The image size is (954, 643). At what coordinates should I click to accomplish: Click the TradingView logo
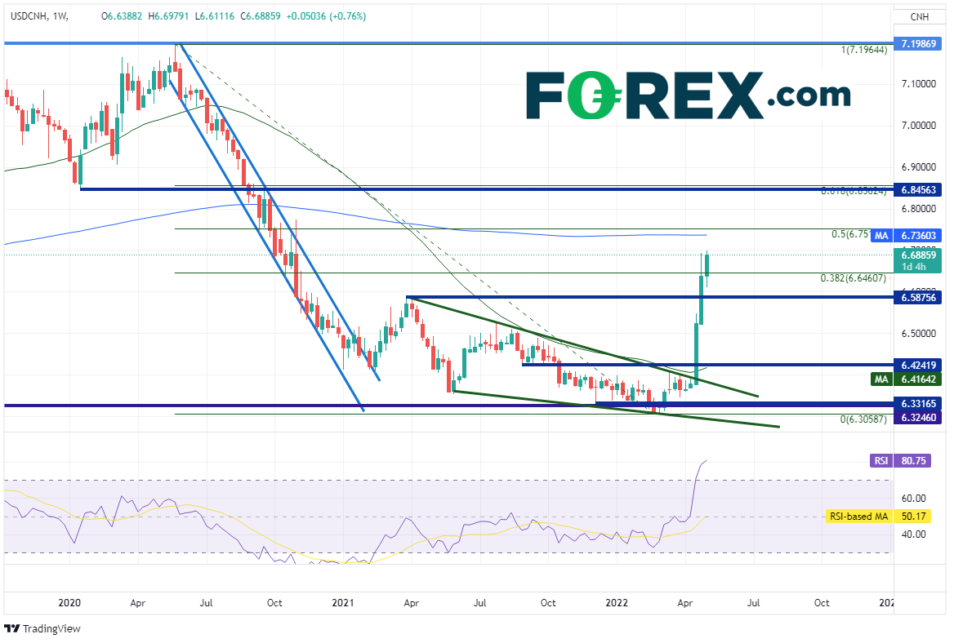pos(47,628)
